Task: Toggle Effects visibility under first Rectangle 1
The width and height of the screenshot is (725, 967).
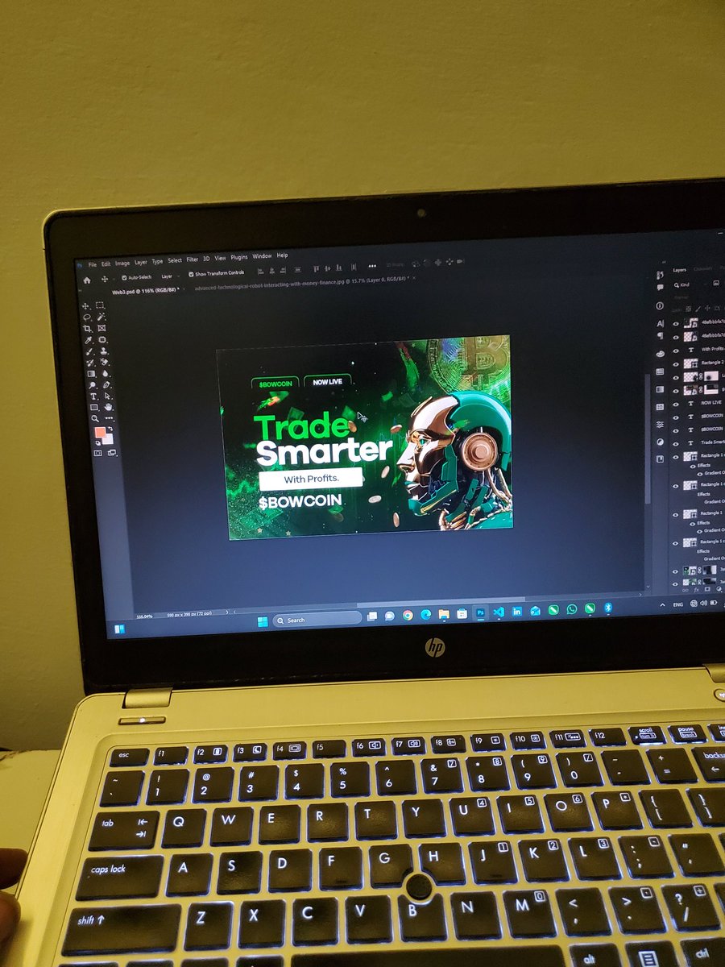Action: coord(693,467)
